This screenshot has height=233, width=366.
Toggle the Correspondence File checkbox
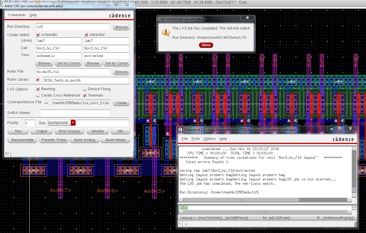point(46,103)
